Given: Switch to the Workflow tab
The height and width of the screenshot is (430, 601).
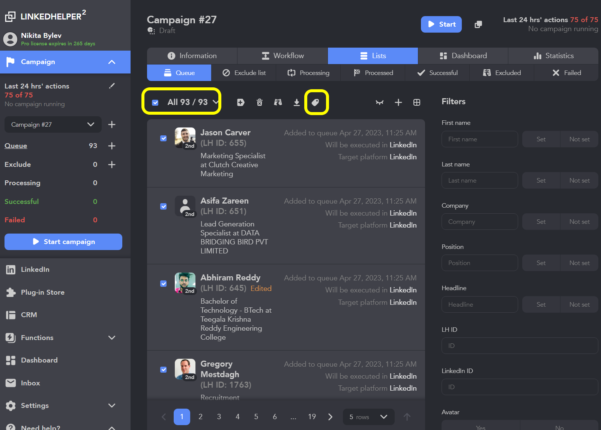Looking at the screenshot, I should point(282,56).
